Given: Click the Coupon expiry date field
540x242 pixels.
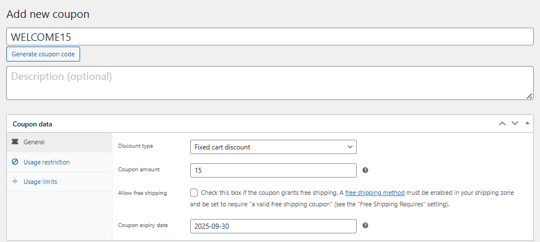Looking at the screenshot, I should tap(273, 226).
